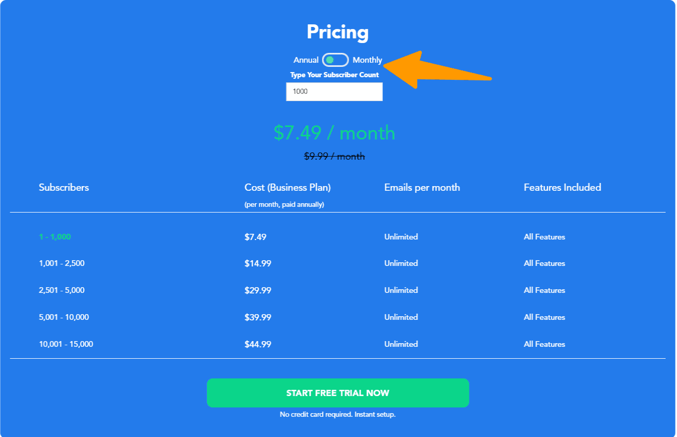Click the crossed-out $9.99 / month price
Viewport: 677px width, 437px height.
click(x=334, y=156)
